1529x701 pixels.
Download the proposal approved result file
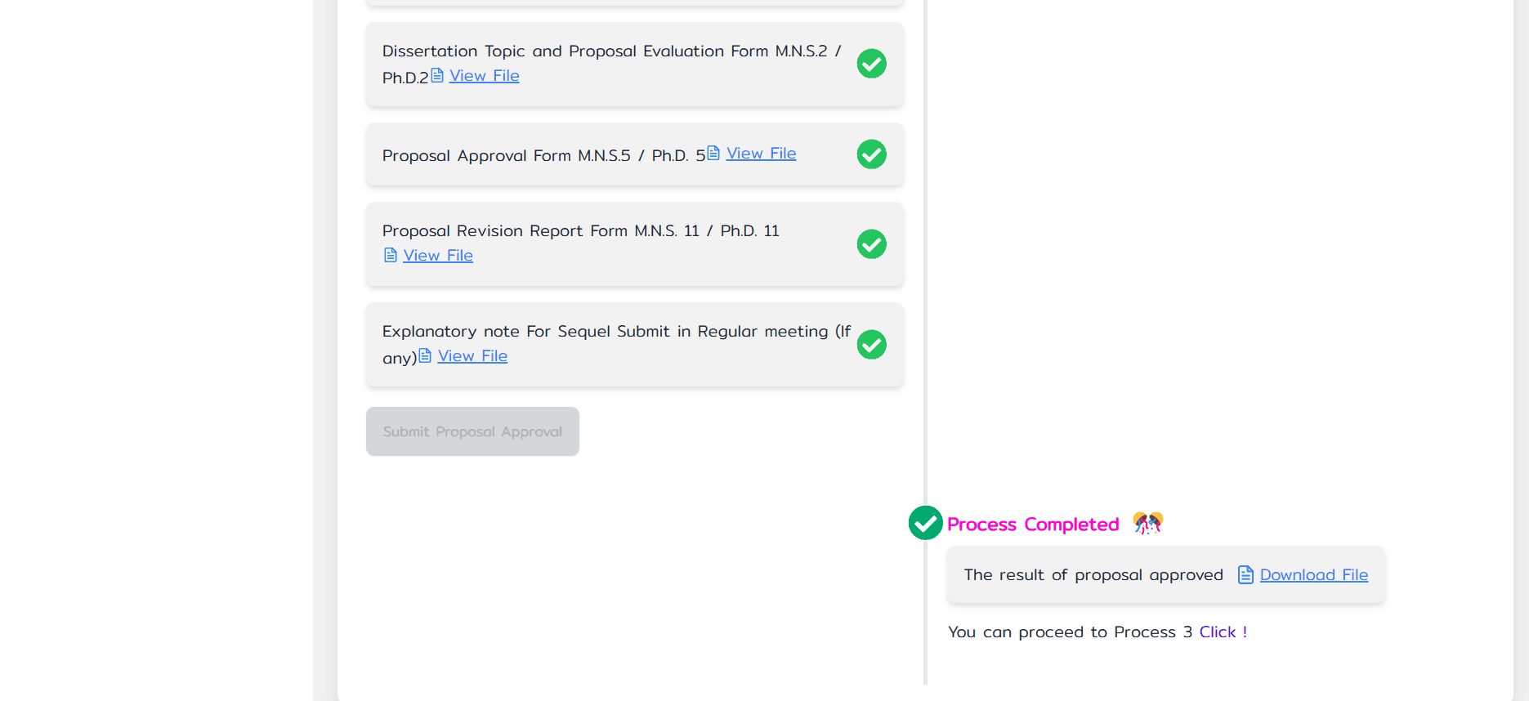point(1313,575)
